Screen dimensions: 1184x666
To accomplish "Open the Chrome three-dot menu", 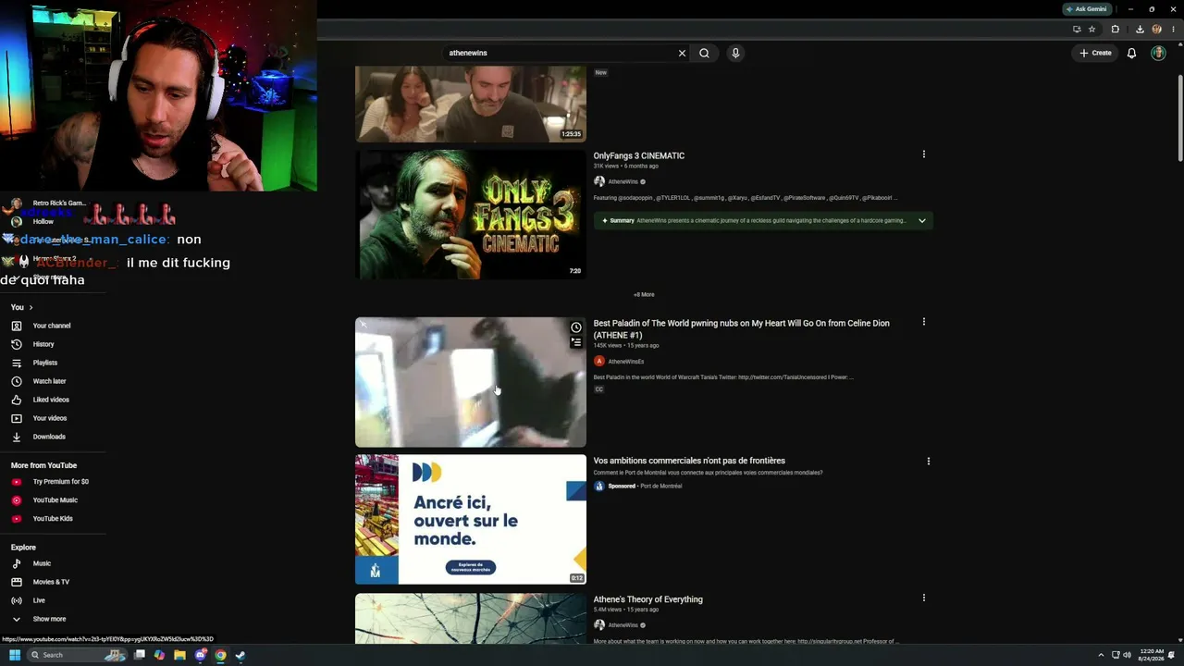I will [x=1173, y=29].
